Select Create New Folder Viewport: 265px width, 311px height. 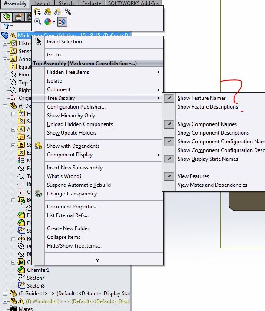(x=68, y=228)
